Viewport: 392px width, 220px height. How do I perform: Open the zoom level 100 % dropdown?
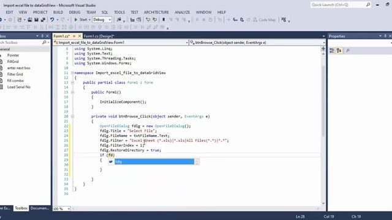(69, 209)
